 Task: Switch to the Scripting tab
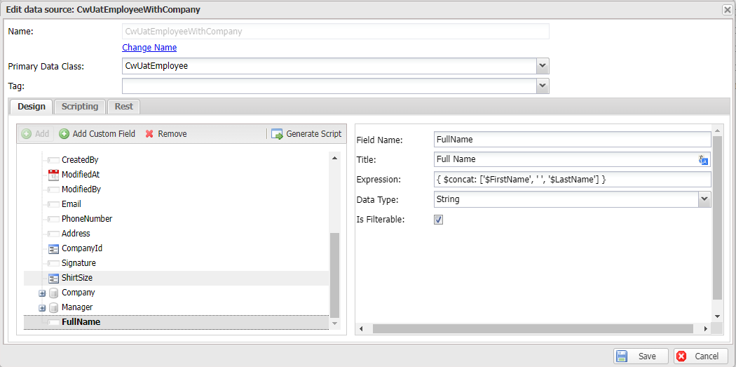coord(80,107)
